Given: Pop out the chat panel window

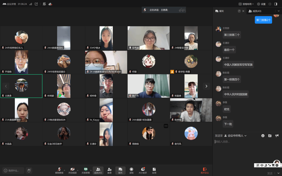Looking at the screenshot, I should pos(239,11).
